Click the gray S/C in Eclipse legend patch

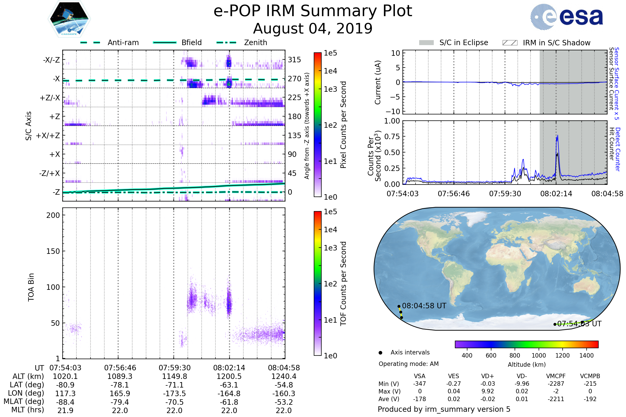pos(426,43)
